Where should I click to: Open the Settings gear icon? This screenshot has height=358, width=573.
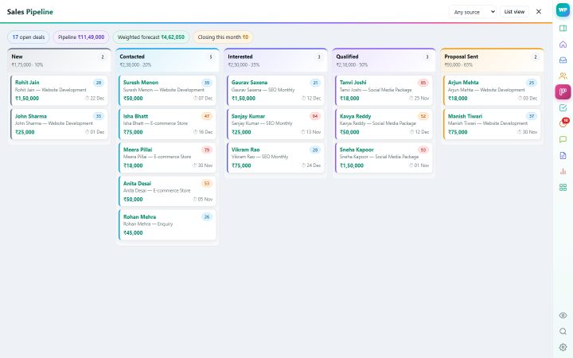click(x=563, y=347)
